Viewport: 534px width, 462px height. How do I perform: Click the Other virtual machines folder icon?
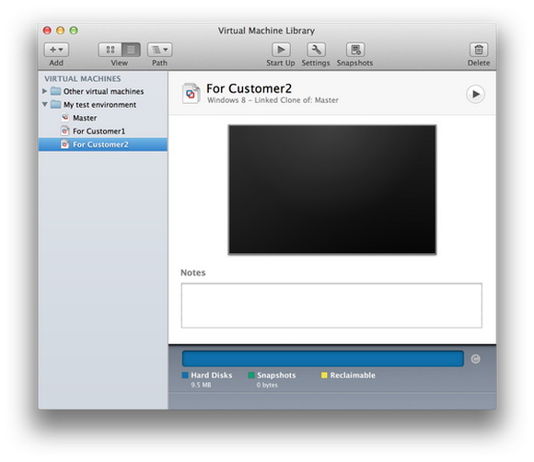[56, 91]
